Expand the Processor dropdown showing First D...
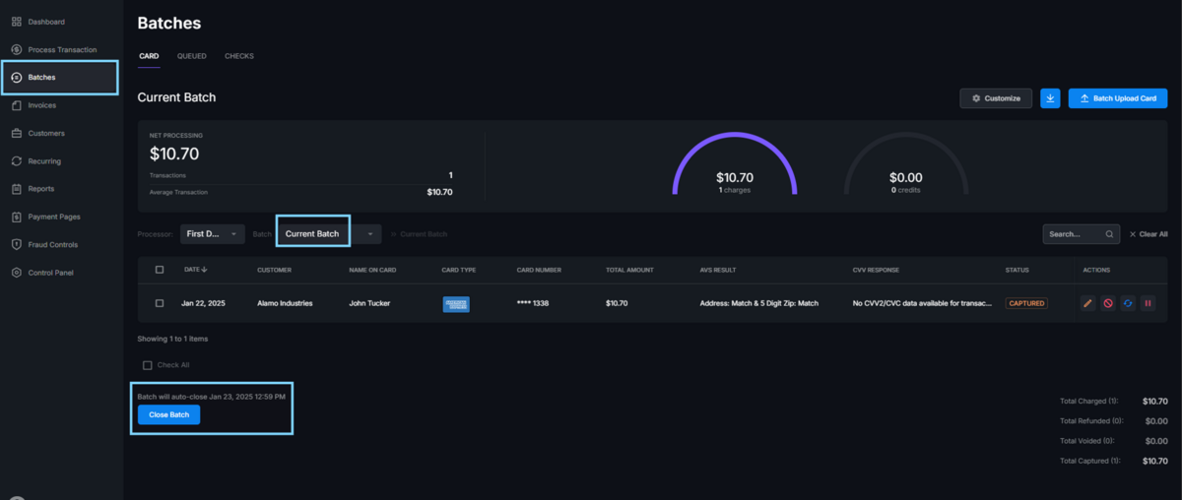 (x=213, y=234)
